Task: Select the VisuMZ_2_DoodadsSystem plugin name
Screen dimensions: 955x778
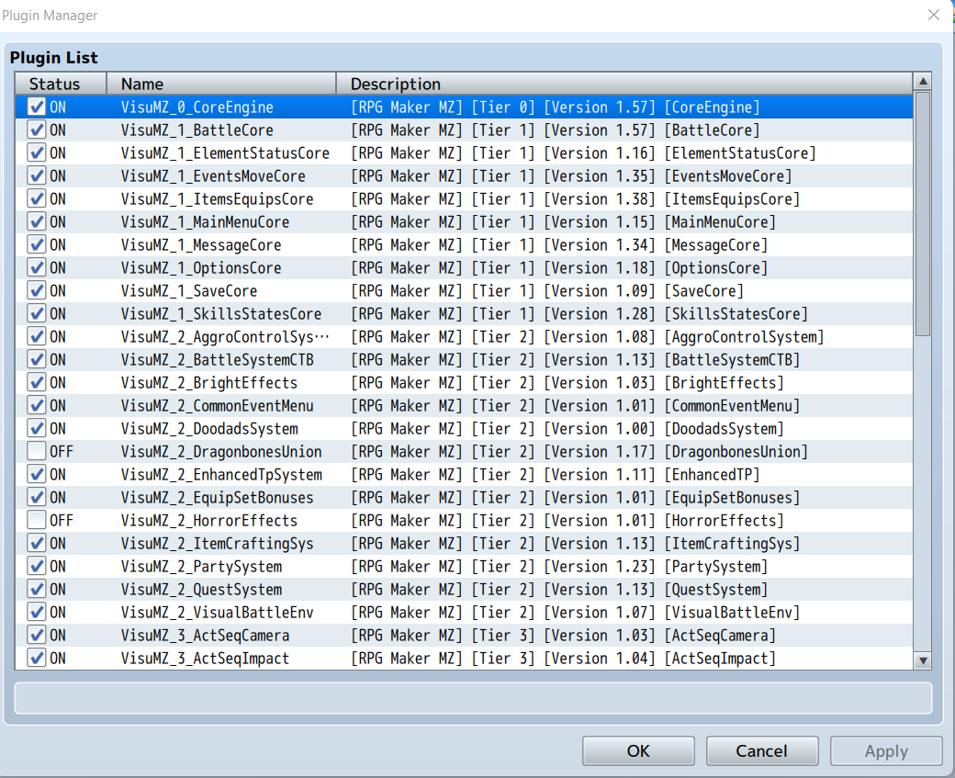Action: coord(209,429)
